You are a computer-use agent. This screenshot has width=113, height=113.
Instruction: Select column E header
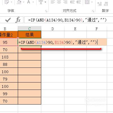coord(75,29)
